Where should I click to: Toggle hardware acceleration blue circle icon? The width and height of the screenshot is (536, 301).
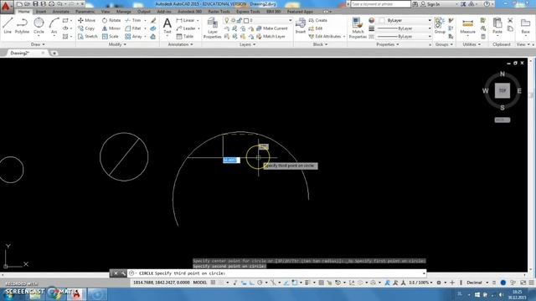pos(503,283)
